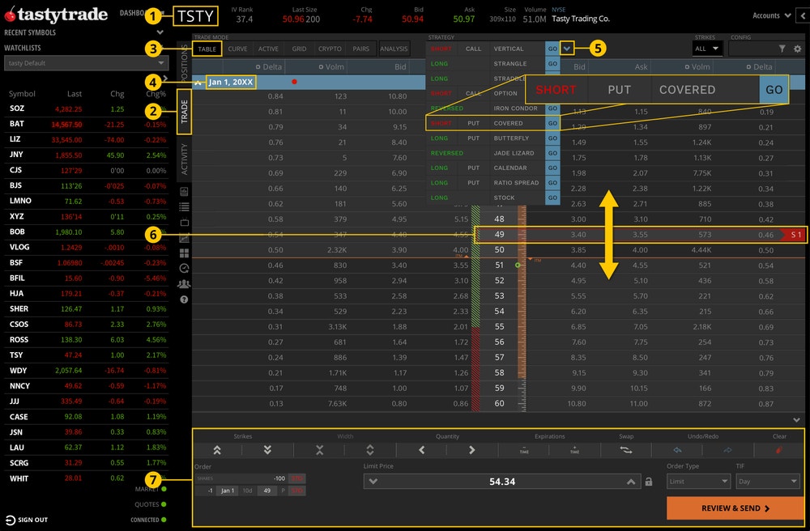Expand the chevron below option chain
810x531 pixels.
[x=796, y=420]
